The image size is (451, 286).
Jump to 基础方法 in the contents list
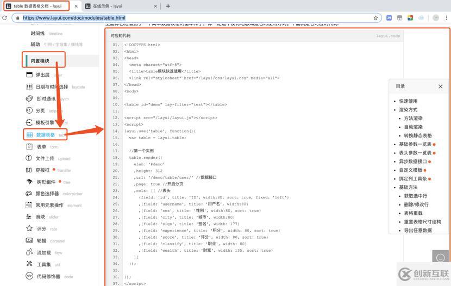(x=408, y=187)
